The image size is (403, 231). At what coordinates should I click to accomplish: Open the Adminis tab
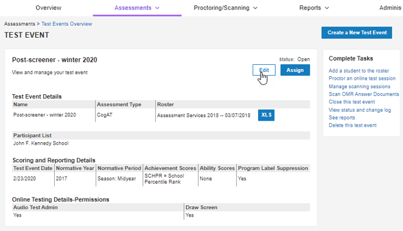point(390,8)
